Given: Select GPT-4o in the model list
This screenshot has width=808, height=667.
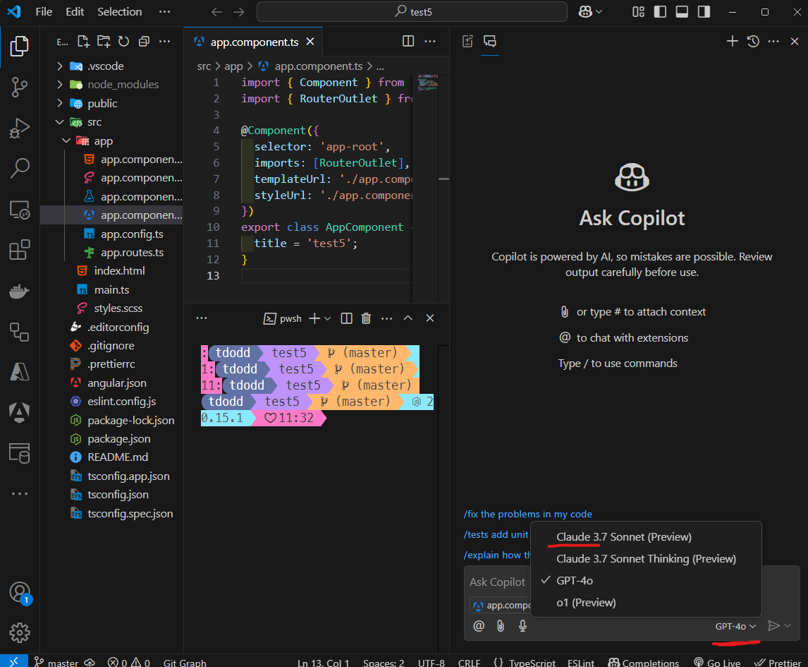Looking at the screenshot, I should [646, 581].
